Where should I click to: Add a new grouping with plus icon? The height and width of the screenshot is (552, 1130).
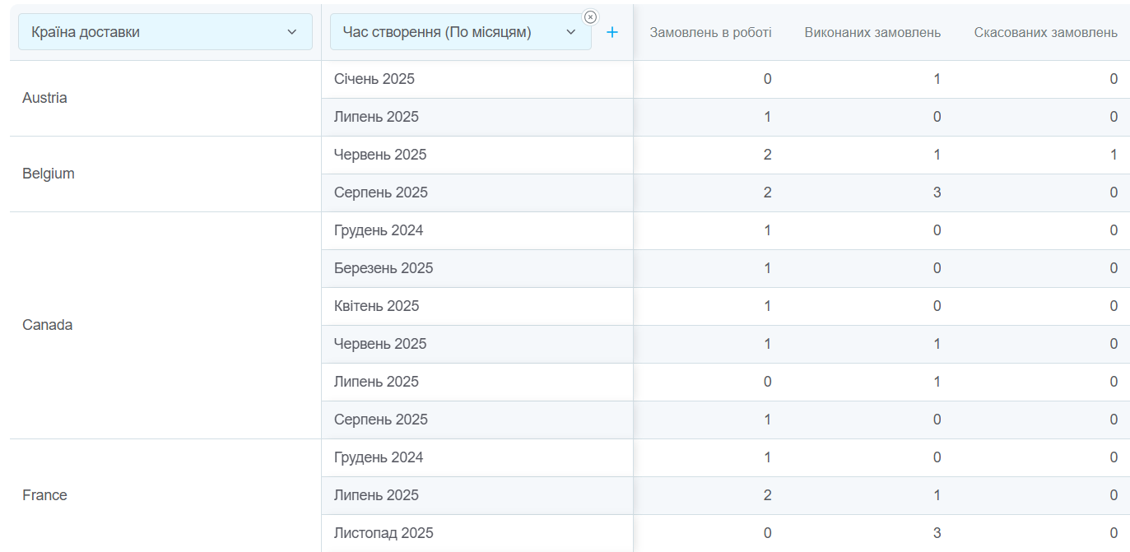tap(612, 32)
